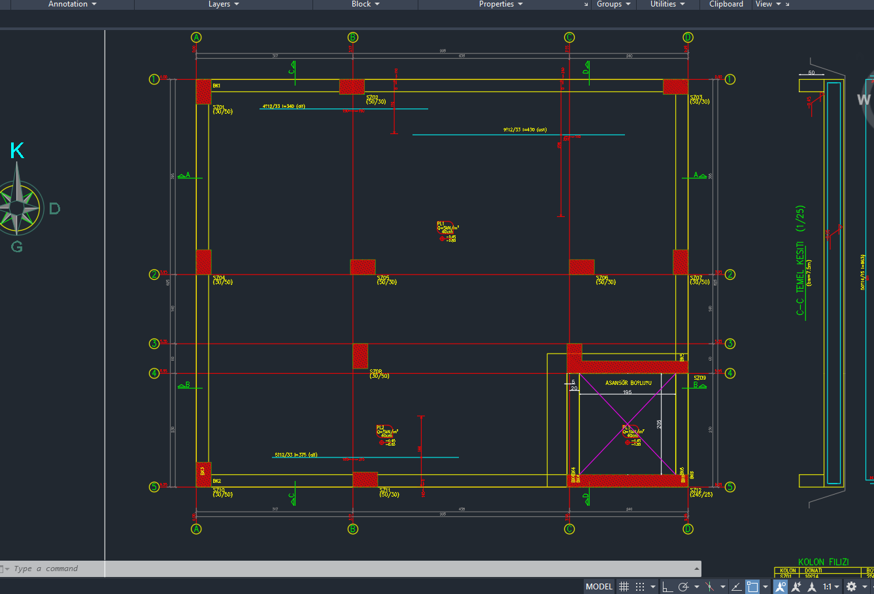The height and width of the screenshot is (594, 874).
Task: Click the object snap tracking icon
Action: tap(736, 587)
